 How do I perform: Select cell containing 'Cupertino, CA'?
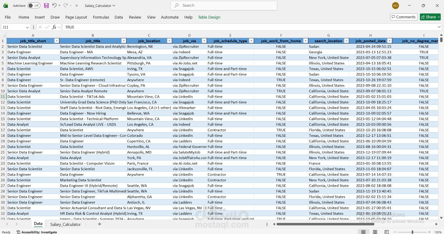(x=149, y=141)
